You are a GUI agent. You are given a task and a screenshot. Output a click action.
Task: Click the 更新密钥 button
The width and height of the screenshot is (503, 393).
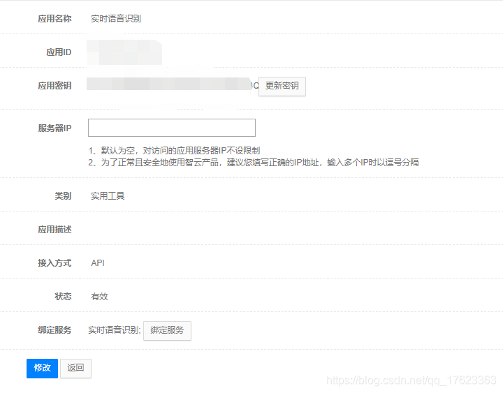coord(282,86)
